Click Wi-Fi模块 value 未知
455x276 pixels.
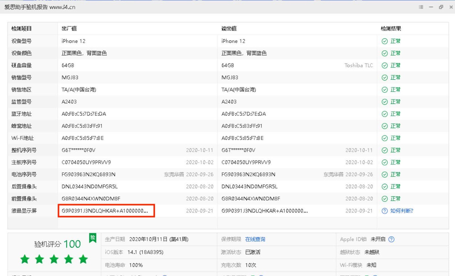point(371,265)
